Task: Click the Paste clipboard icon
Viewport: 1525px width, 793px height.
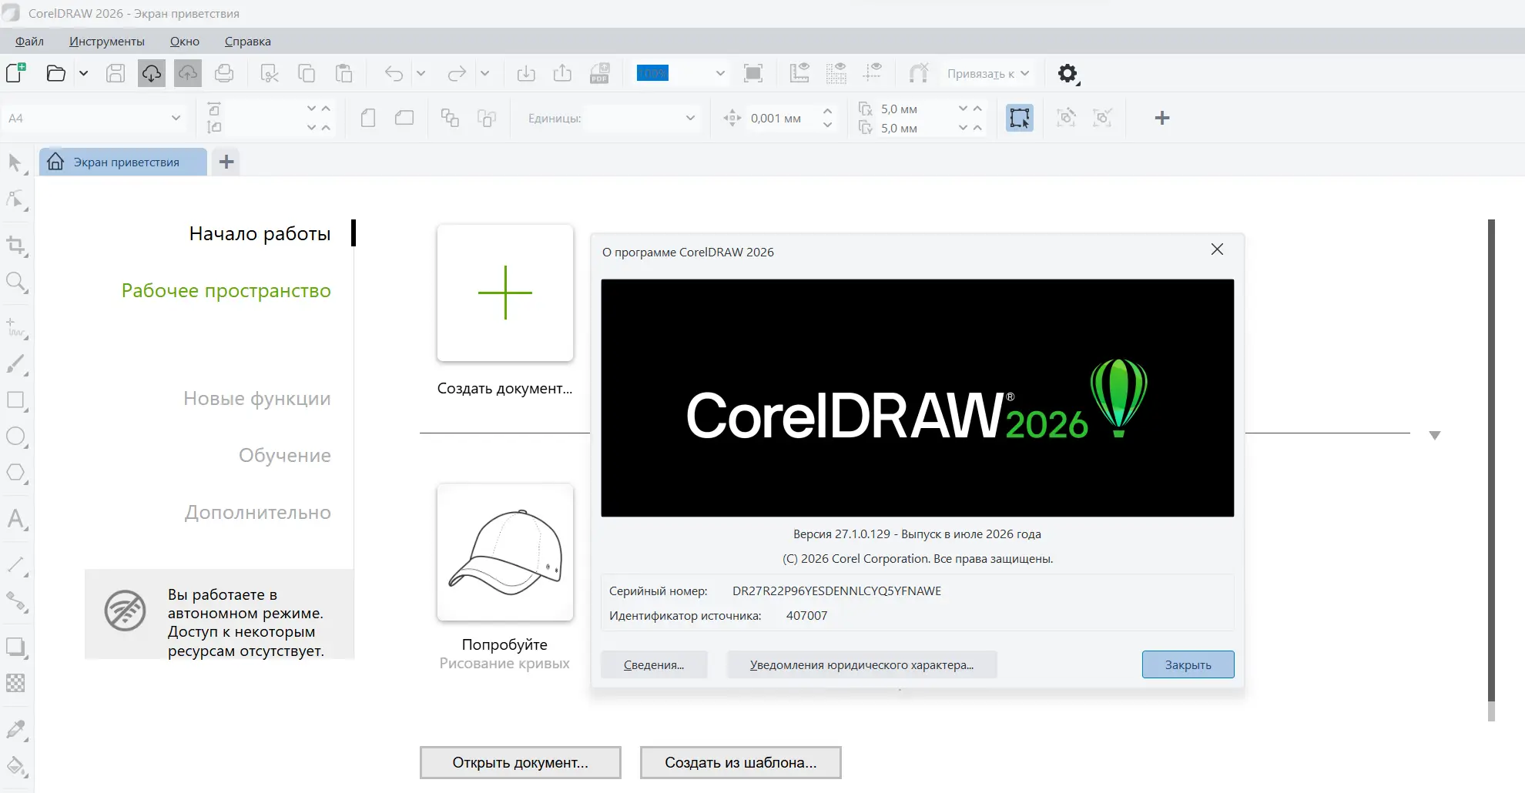Action: 344,73
